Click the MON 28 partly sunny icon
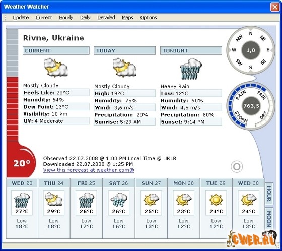Screen dimensions: 282x251 tap(184, 199)
